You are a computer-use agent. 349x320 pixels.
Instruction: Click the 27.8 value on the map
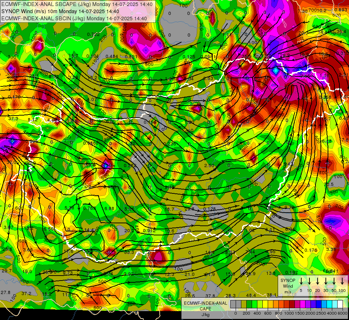(5, 293)
